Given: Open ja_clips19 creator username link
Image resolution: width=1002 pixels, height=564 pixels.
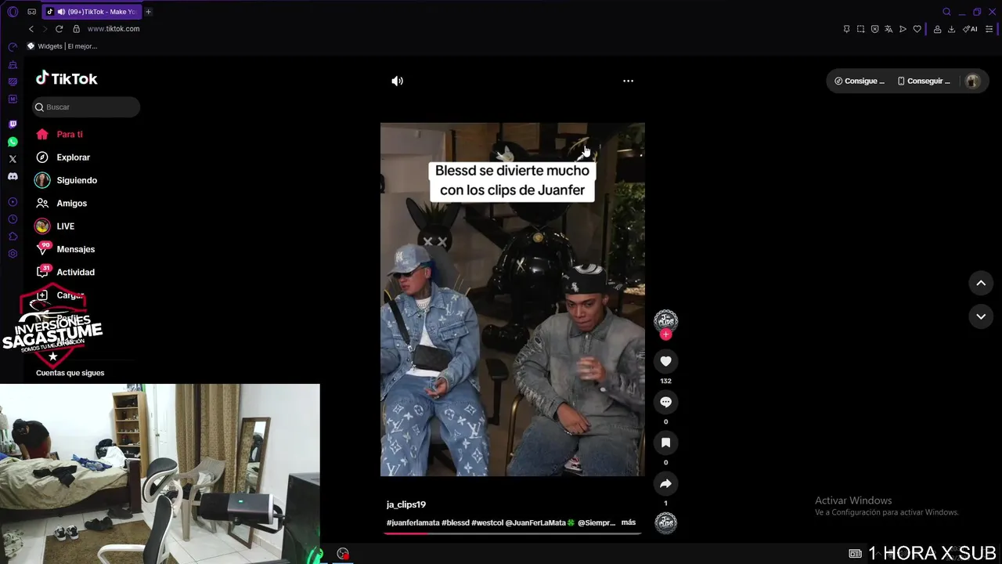Looking at the screenshot, I should click(x=406, y=504).
